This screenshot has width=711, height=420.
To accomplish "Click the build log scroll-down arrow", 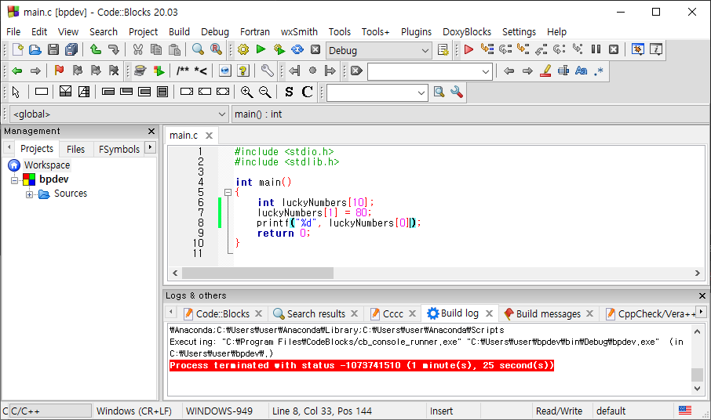I will click(698, 389).
